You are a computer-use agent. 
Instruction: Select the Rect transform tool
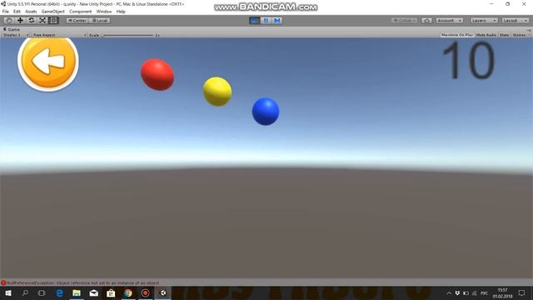53,20
